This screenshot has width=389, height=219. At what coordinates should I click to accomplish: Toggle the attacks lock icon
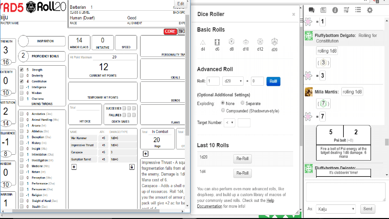coord(132,167)
